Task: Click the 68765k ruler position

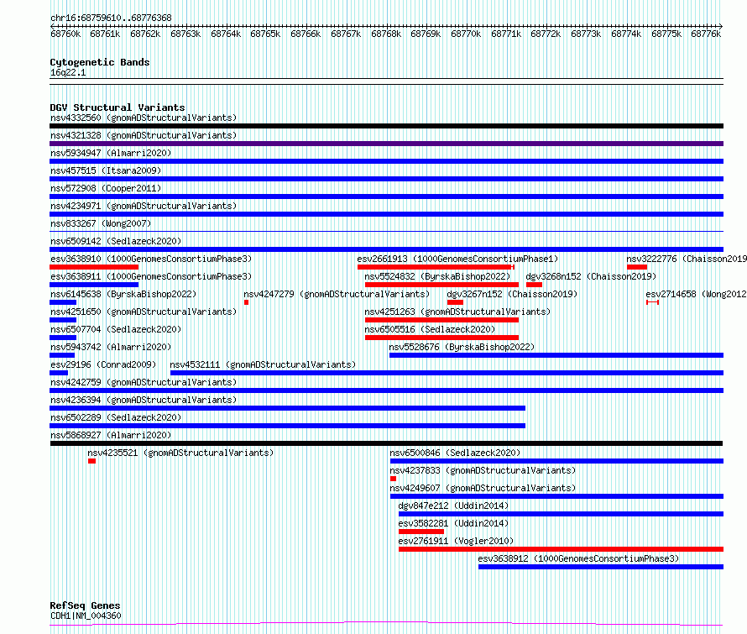Action: (265, 34)
